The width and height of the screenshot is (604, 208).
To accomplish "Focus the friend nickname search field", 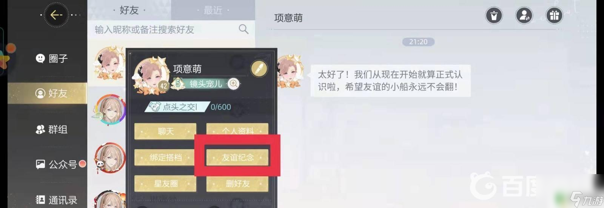I will click(171, 29).
